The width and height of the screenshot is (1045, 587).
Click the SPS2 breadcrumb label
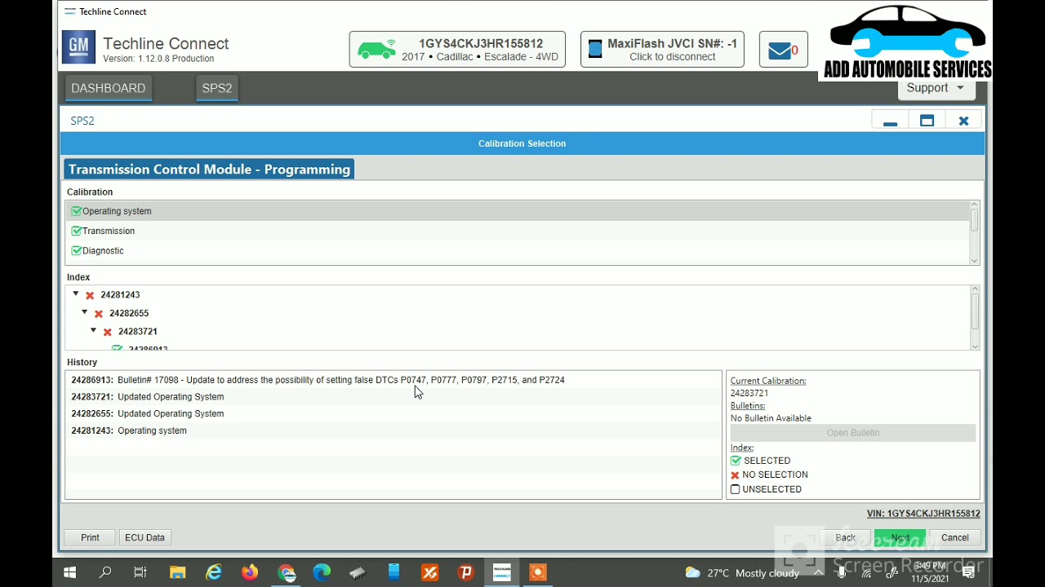[x=82, y=121]
